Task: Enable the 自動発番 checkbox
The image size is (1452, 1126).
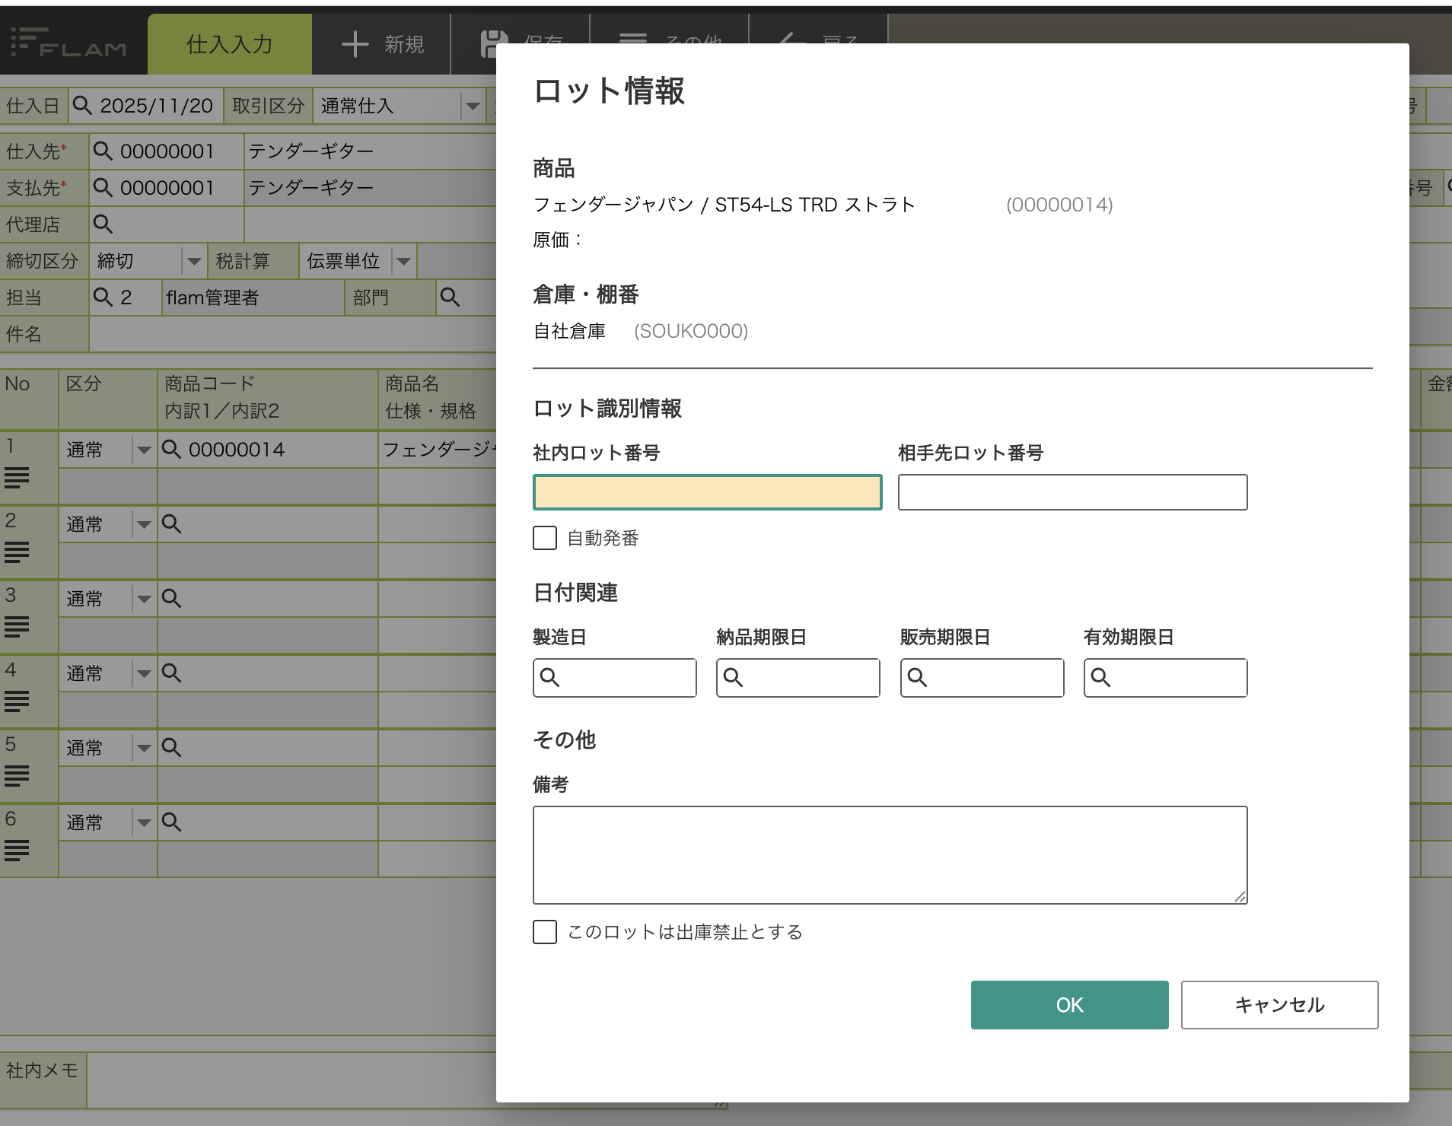Action: click(x=545, y=538)
